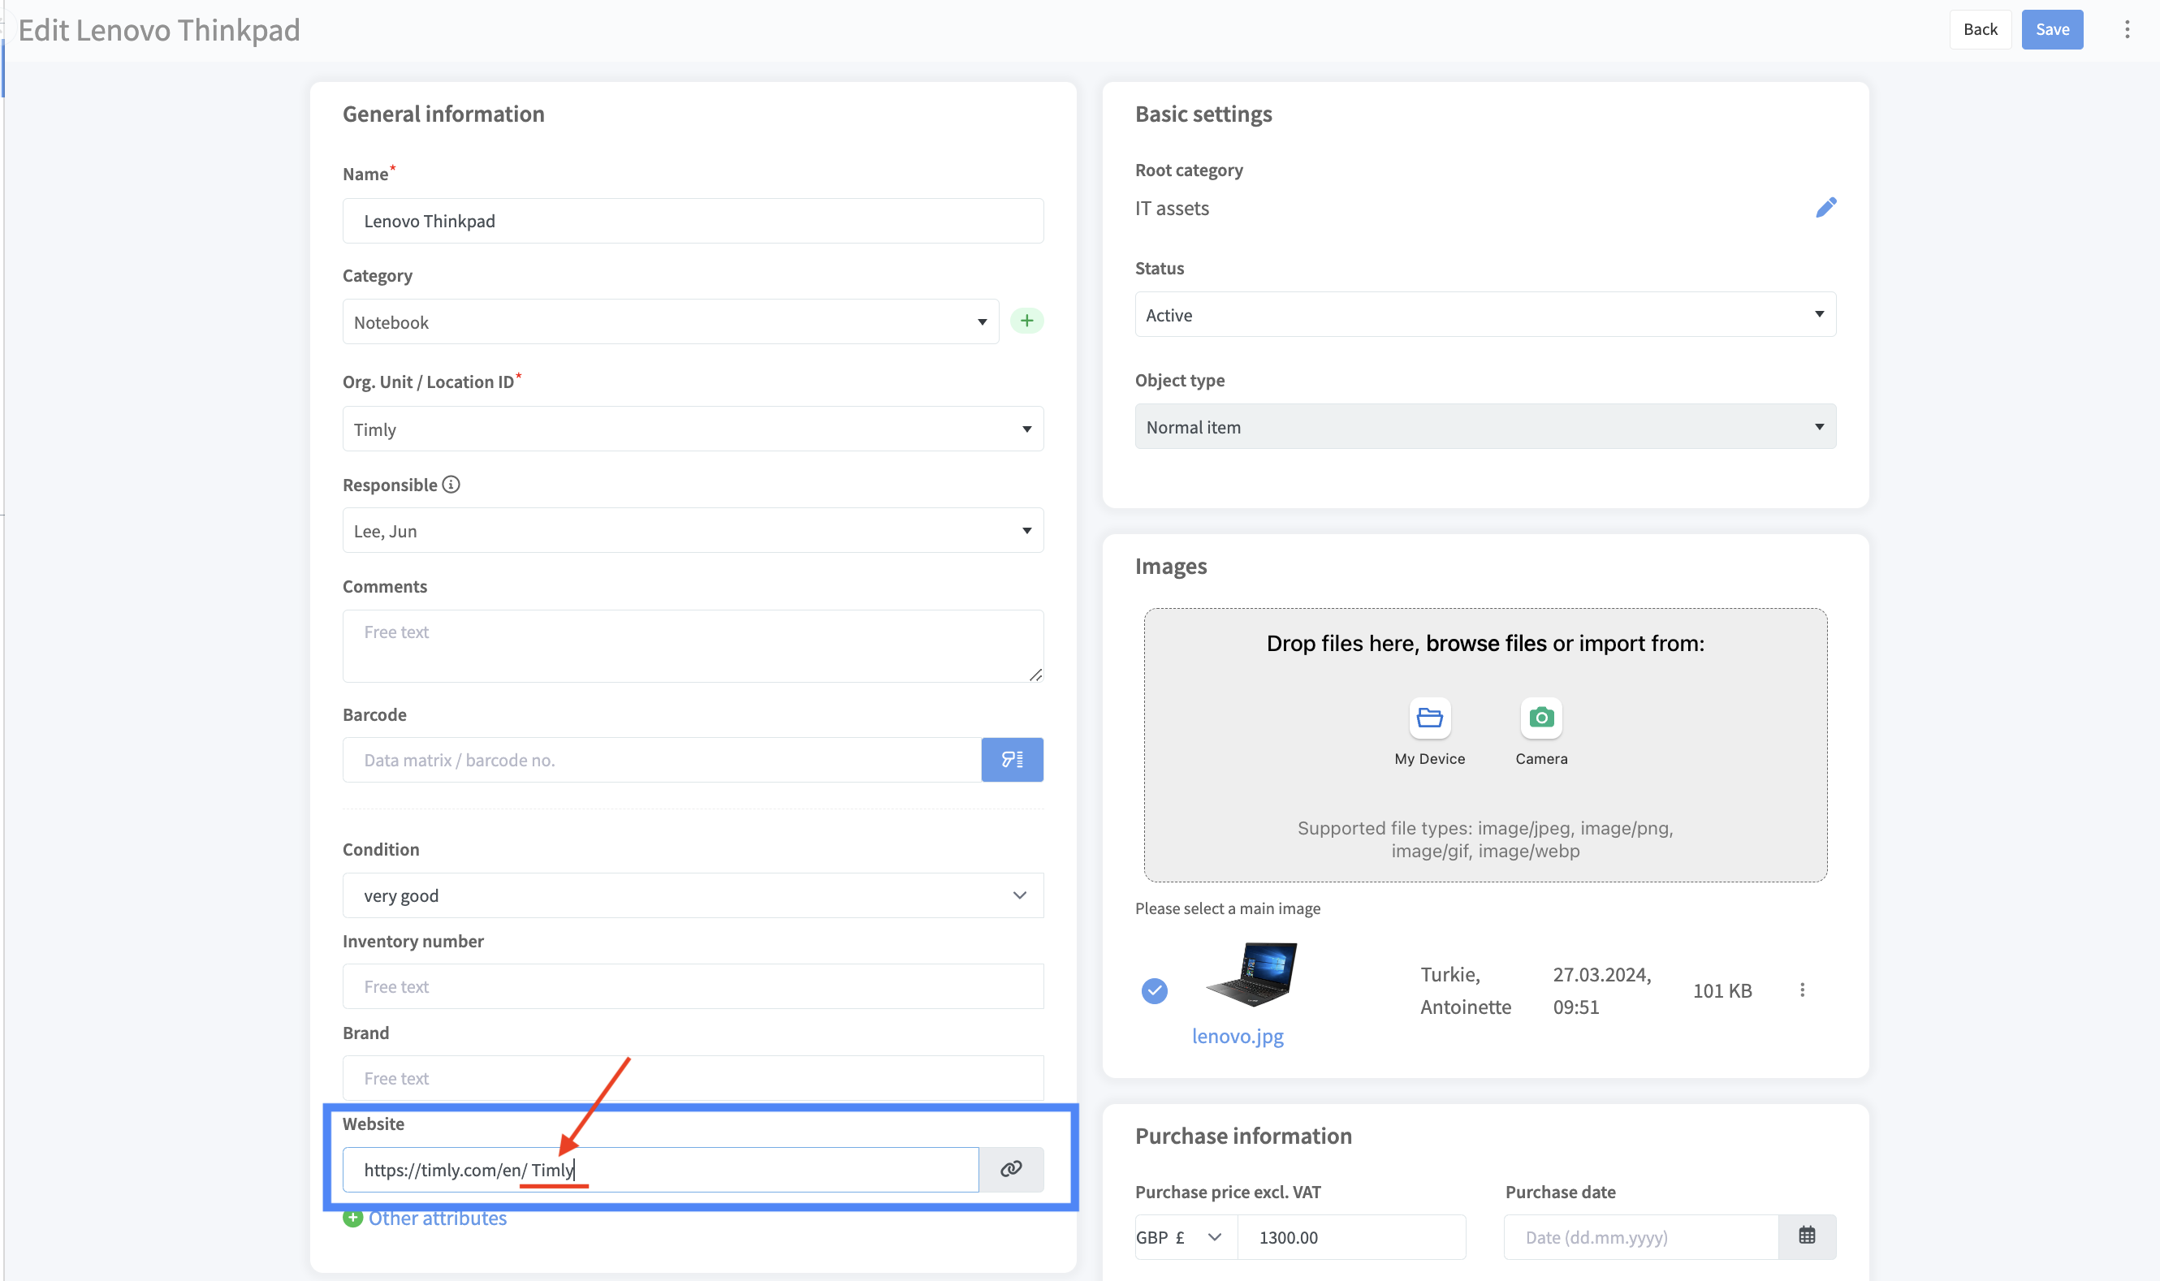Open the Category dropdown showing Notebook

pyautogui.click(x=671, y=322)
